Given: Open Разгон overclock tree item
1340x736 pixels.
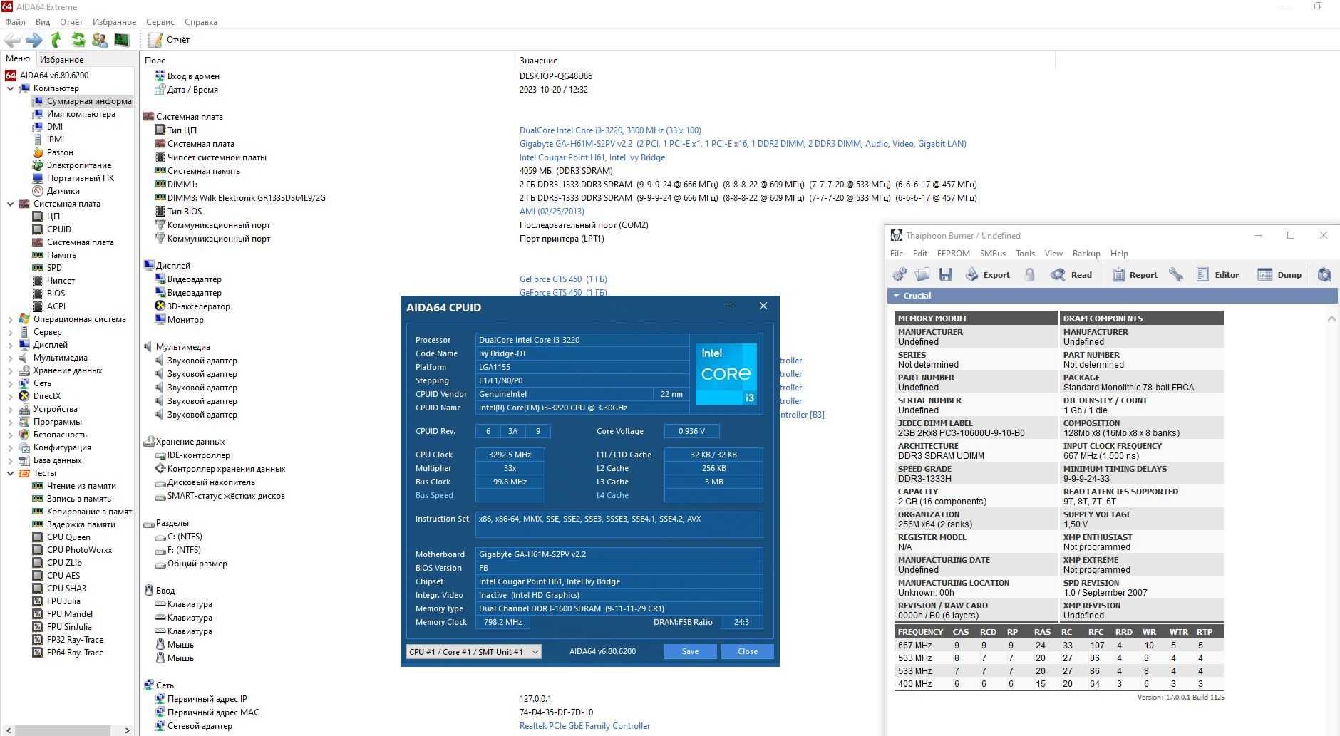Looking at the screenshot, I should coord(60,152).
